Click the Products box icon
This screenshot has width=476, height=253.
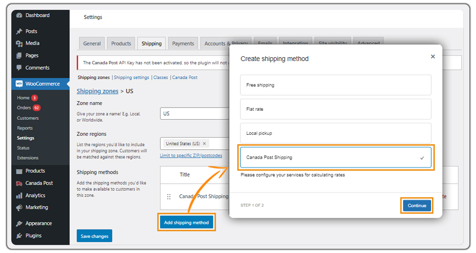(x=19, y=171)
